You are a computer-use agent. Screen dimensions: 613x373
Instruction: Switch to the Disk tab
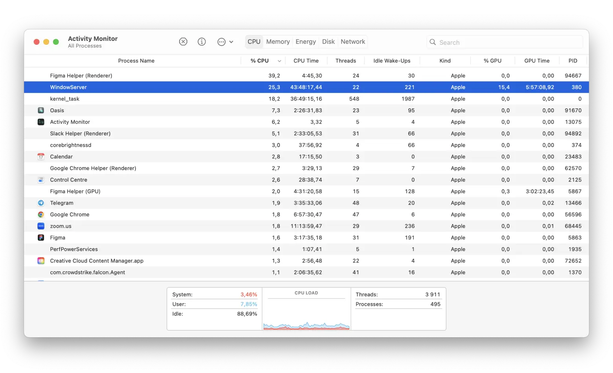(328, 42)
